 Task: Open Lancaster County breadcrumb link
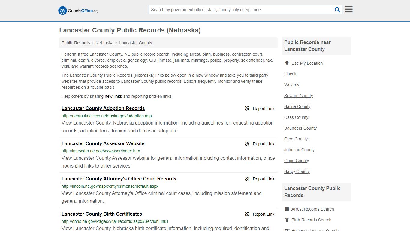[136, 43]
